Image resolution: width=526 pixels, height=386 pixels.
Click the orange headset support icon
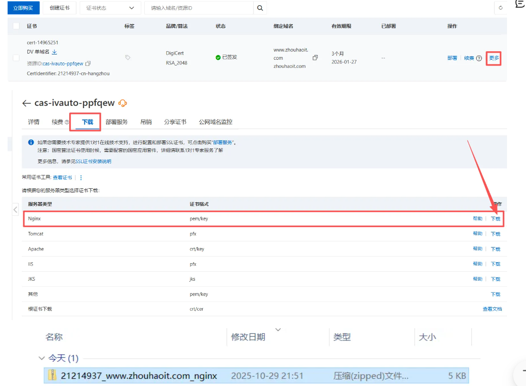click(122, 103)
